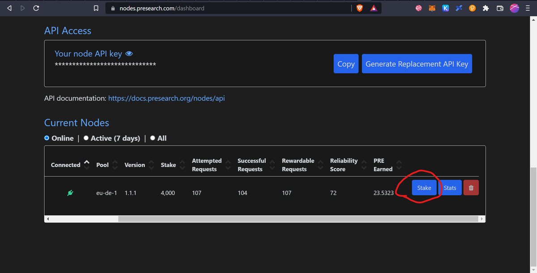Click Generate Replacement API Key
537x273 pixels.
417,64
